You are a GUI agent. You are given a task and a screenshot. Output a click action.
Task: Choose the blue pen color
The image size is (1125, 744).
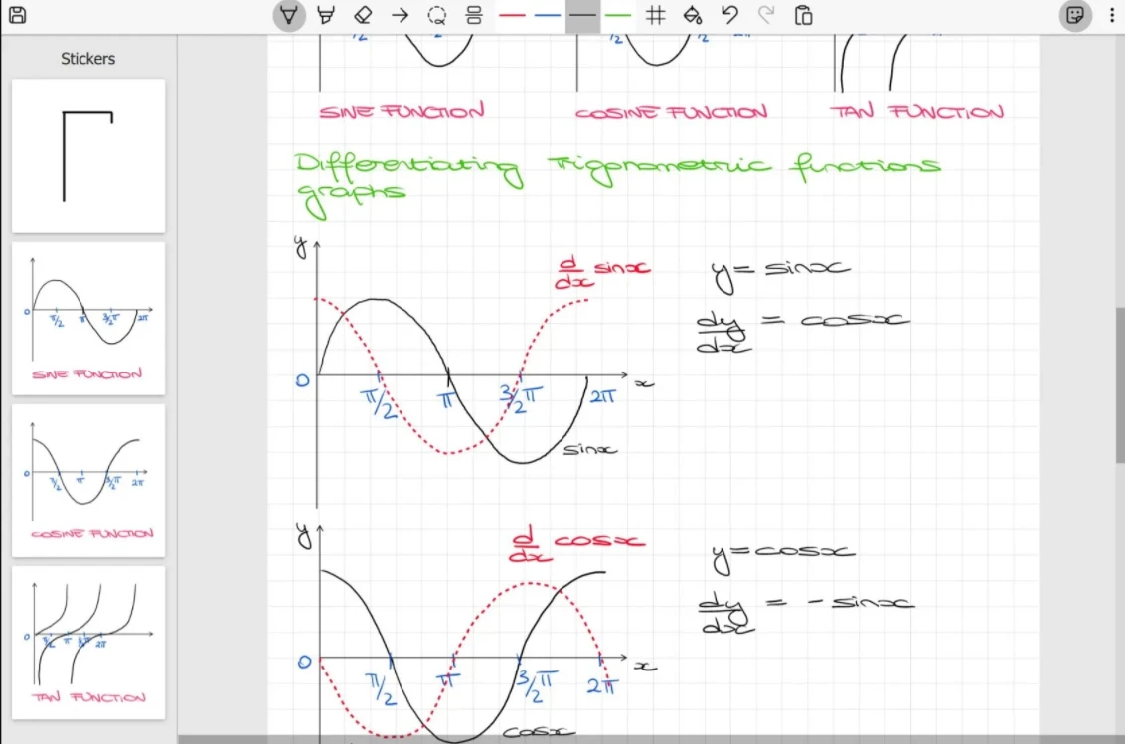tap(548, 15)
